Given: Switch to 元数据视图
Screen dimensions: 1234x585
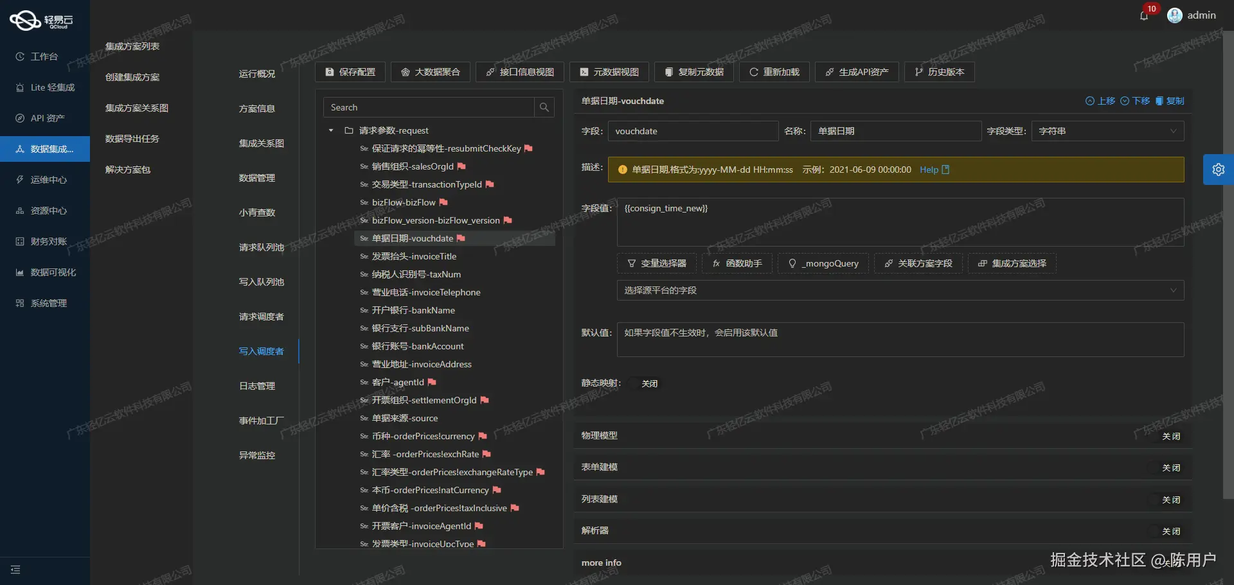Looking at the screenshot, I should [609, 72].
